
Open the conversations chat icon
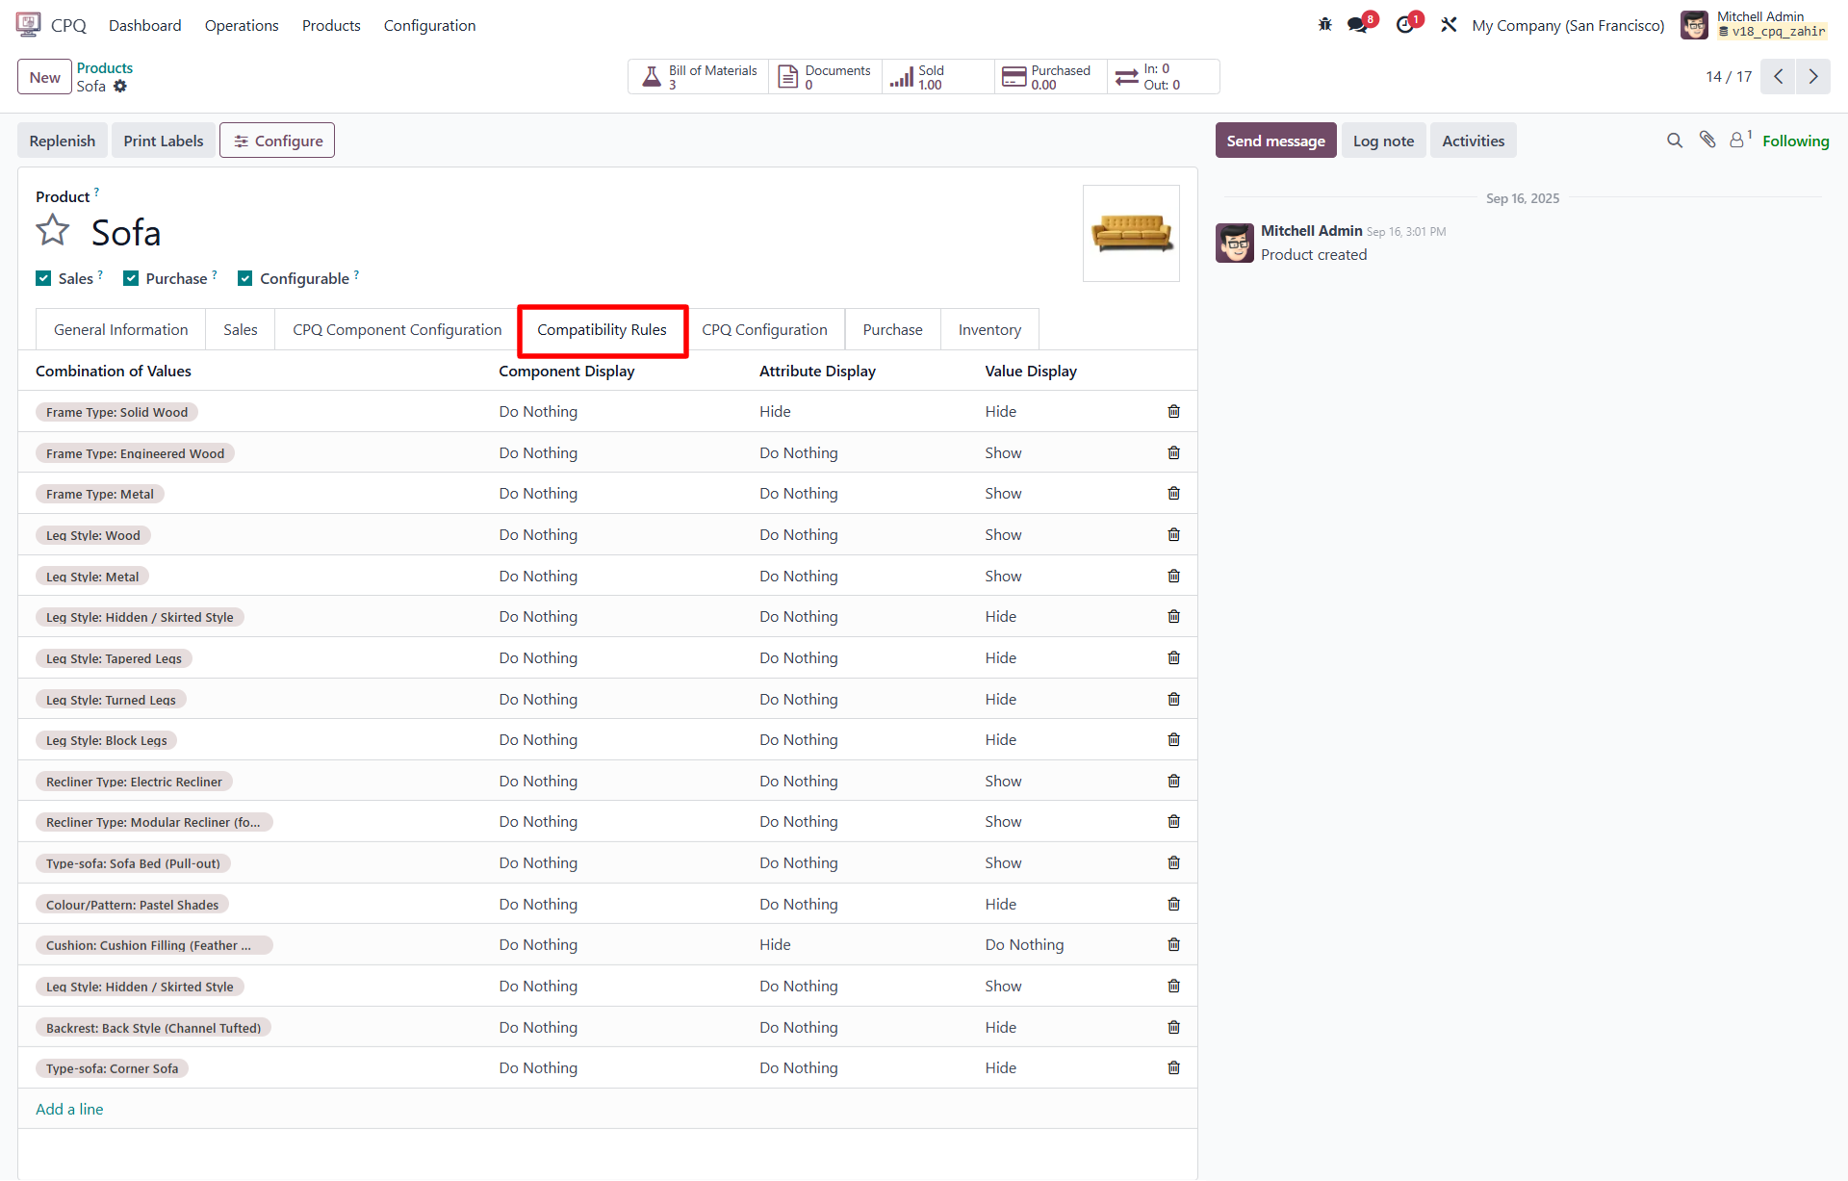[1358, 25]
